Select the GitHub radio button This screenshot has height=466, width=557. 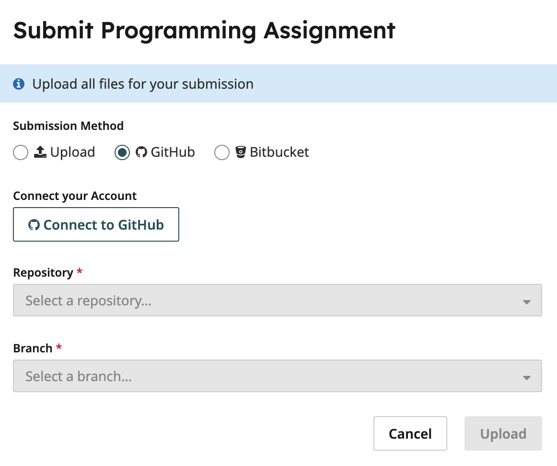pos(122,152)
